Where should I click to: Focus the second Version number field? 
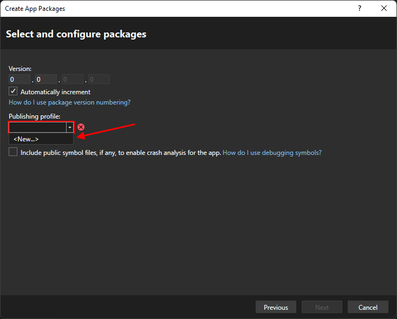click(x=46, y=80)
